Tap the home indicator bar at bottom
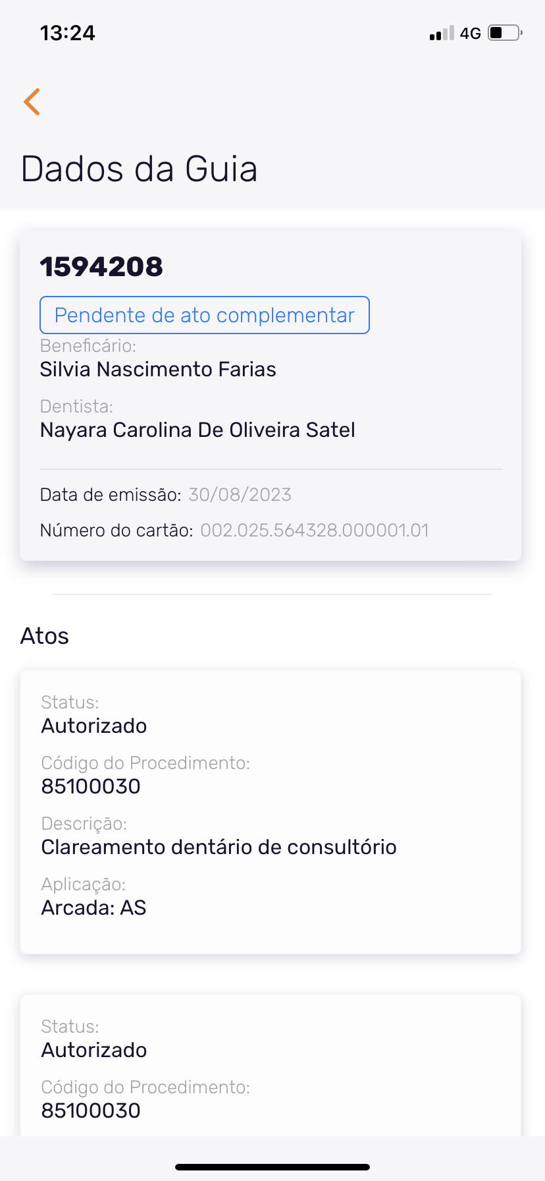 272,1167
